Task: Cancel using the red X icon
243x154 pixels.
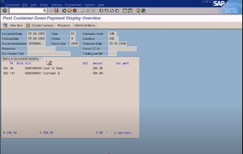Action: click(75, 11)
